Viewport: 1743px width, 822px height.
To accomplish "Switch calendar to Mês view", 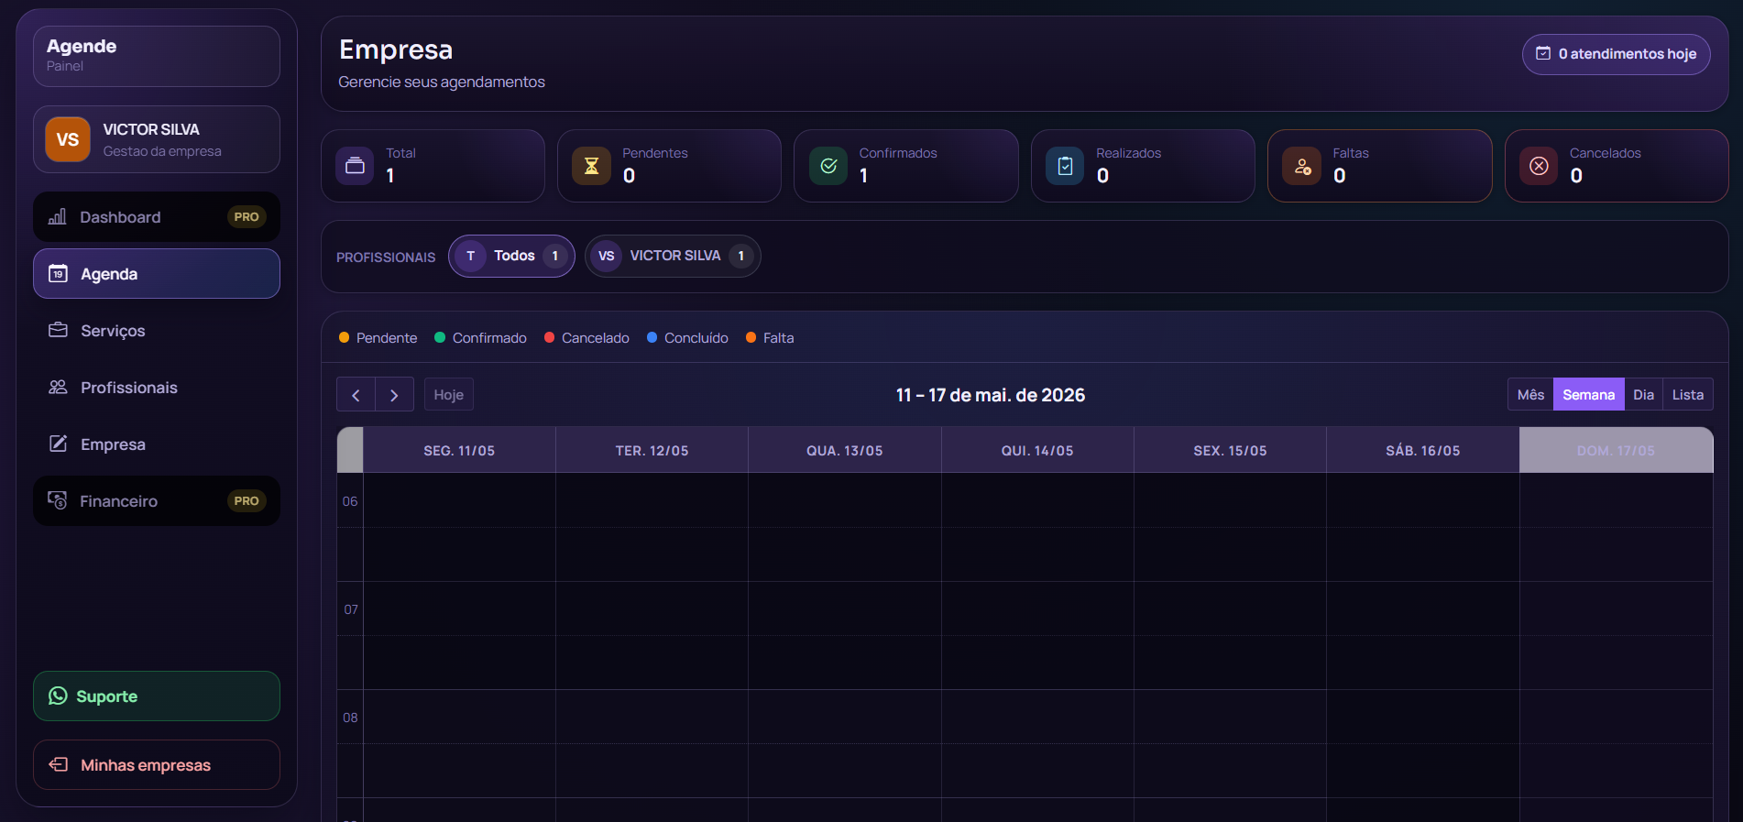I will 1530,394.
